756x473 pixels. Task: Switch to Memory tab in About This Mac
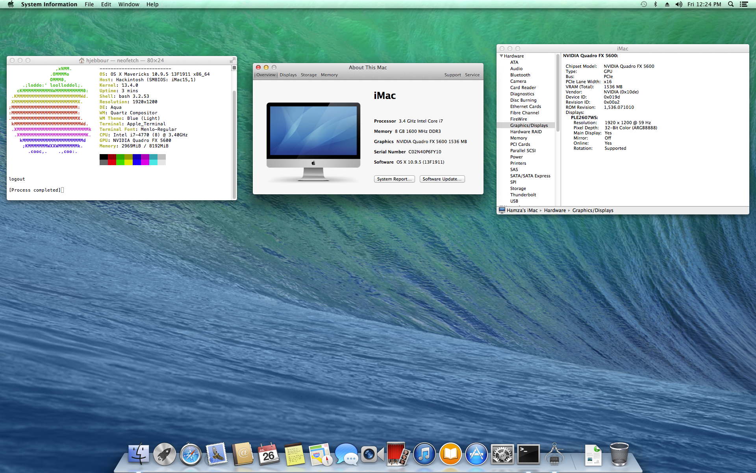click(329, 75)
